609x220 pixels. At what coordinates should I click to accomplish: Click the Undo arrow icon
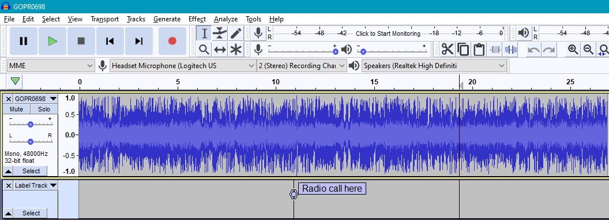point(533,49)
